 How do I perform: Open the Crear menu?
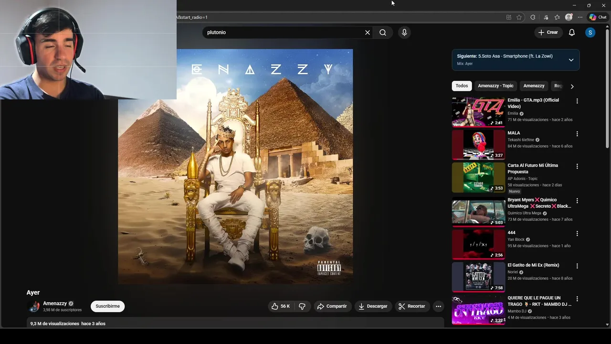tap(548, 32)
